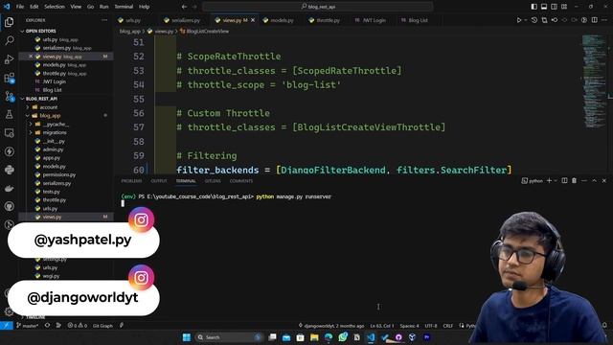Open editor More Actions ellipsis
This screenshot has width=613, height=345.
click(x=604, y=20)
